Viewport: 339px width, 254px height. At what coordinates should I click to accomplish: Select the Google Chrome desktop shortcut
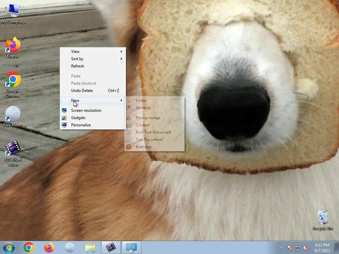pyautogui.click(x=13, y=84)
